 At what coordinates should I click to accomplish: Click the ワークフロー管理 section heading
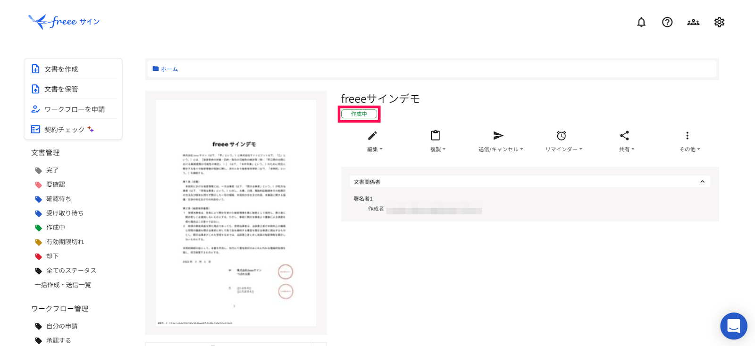(x=60, y=309)
